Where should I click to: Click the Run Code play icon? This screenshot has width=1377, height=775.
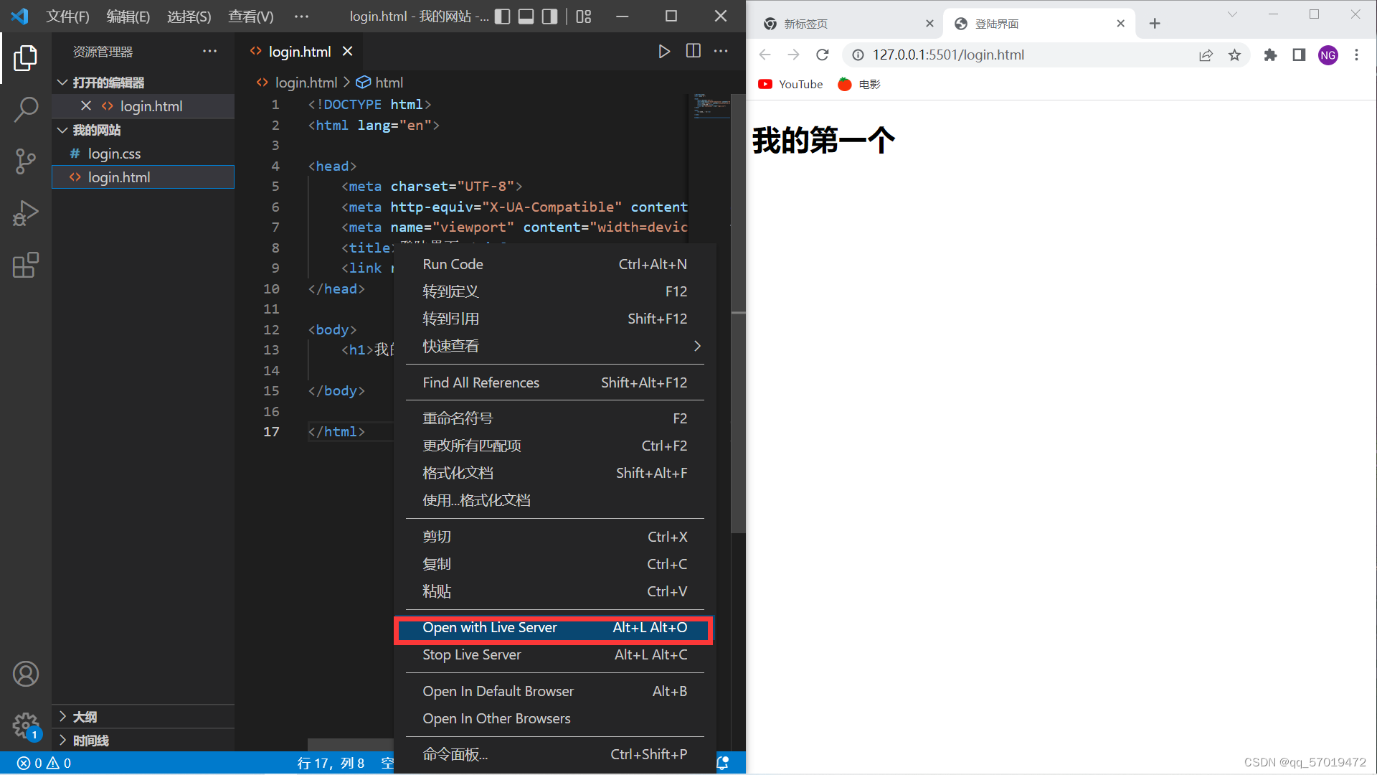664,52
